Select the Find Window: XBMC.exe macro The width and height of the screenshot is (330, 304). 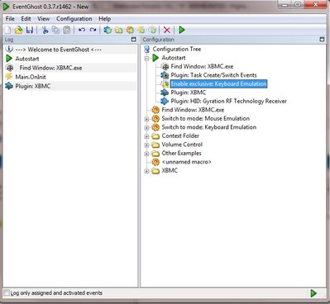tap(193, 110)
